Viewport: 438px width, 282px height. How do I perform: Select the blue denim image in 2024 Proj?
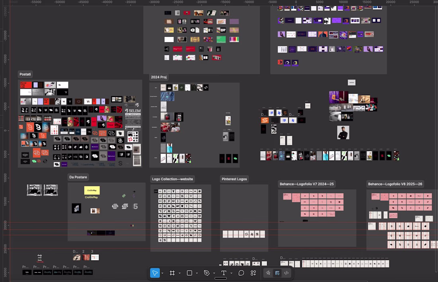[x=167, y=96]
